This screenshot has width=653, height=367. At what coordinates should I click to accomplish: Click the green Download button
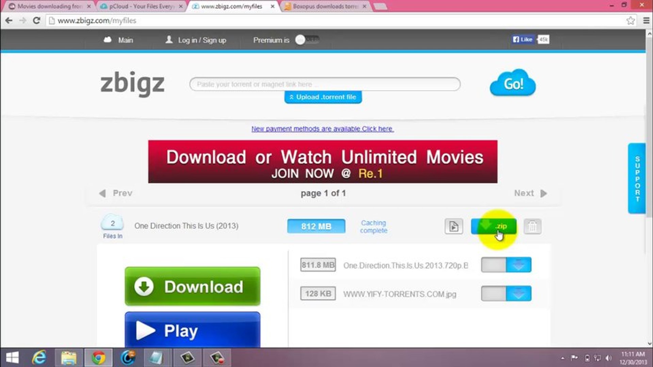(193, 286)
